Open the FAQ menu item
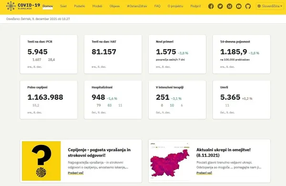286x186 pixels. click(157, 6)
